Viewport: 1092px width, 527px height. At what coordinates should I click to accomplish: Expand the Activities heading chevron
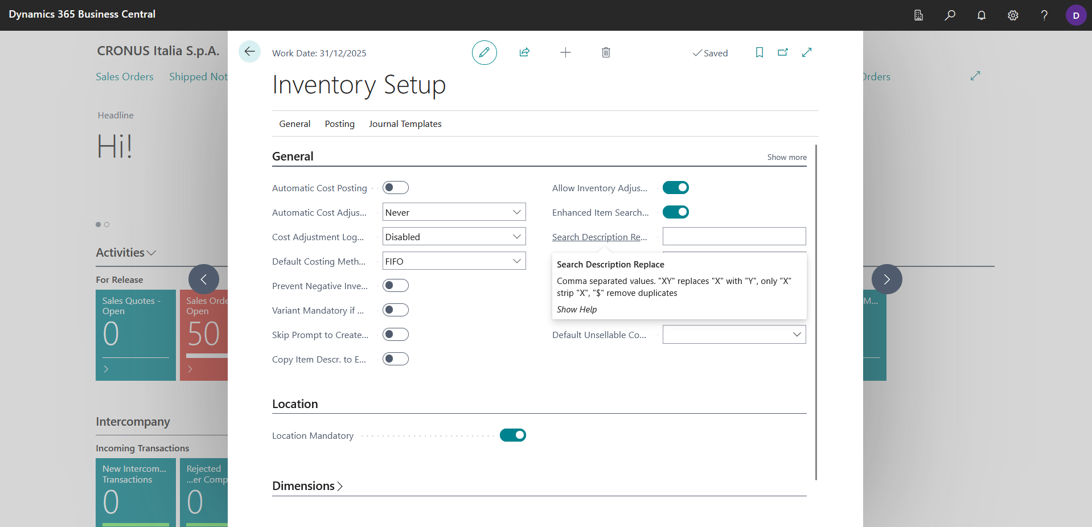(151, 253)
